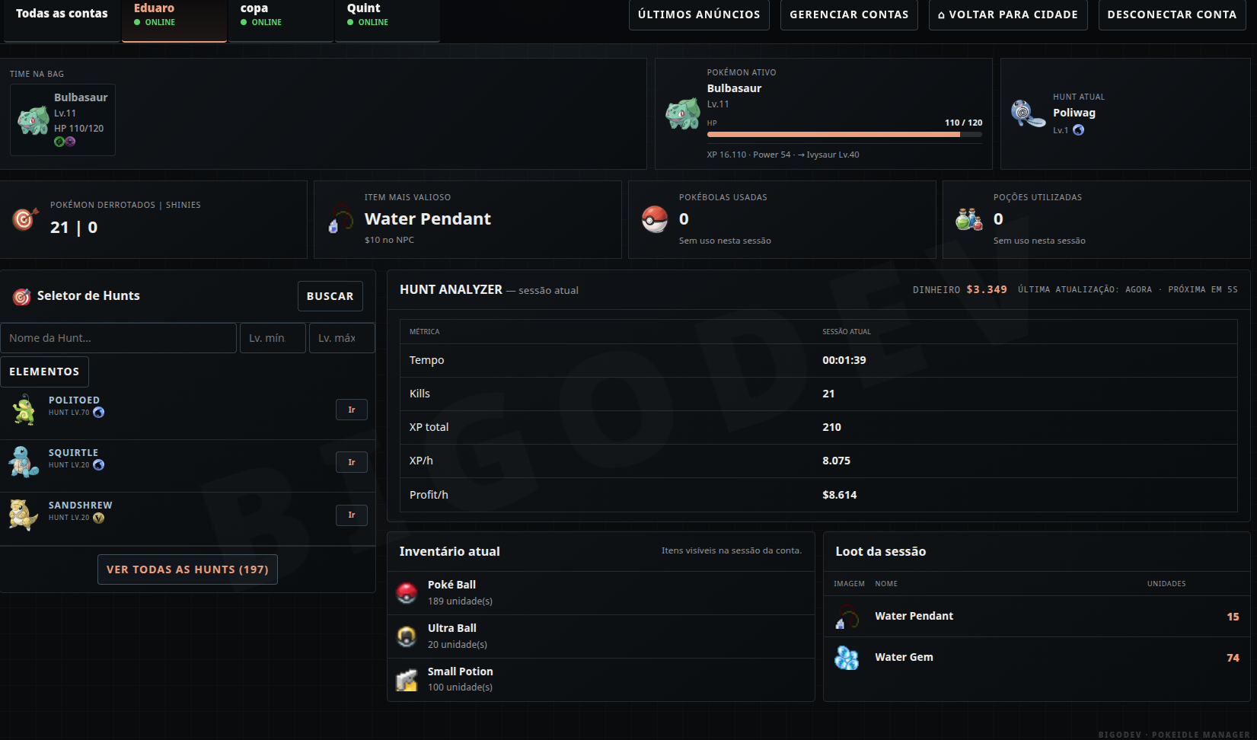Open Últimos Anúncios
This screenshot has width=1257, height=740.
tap(699, 14)
